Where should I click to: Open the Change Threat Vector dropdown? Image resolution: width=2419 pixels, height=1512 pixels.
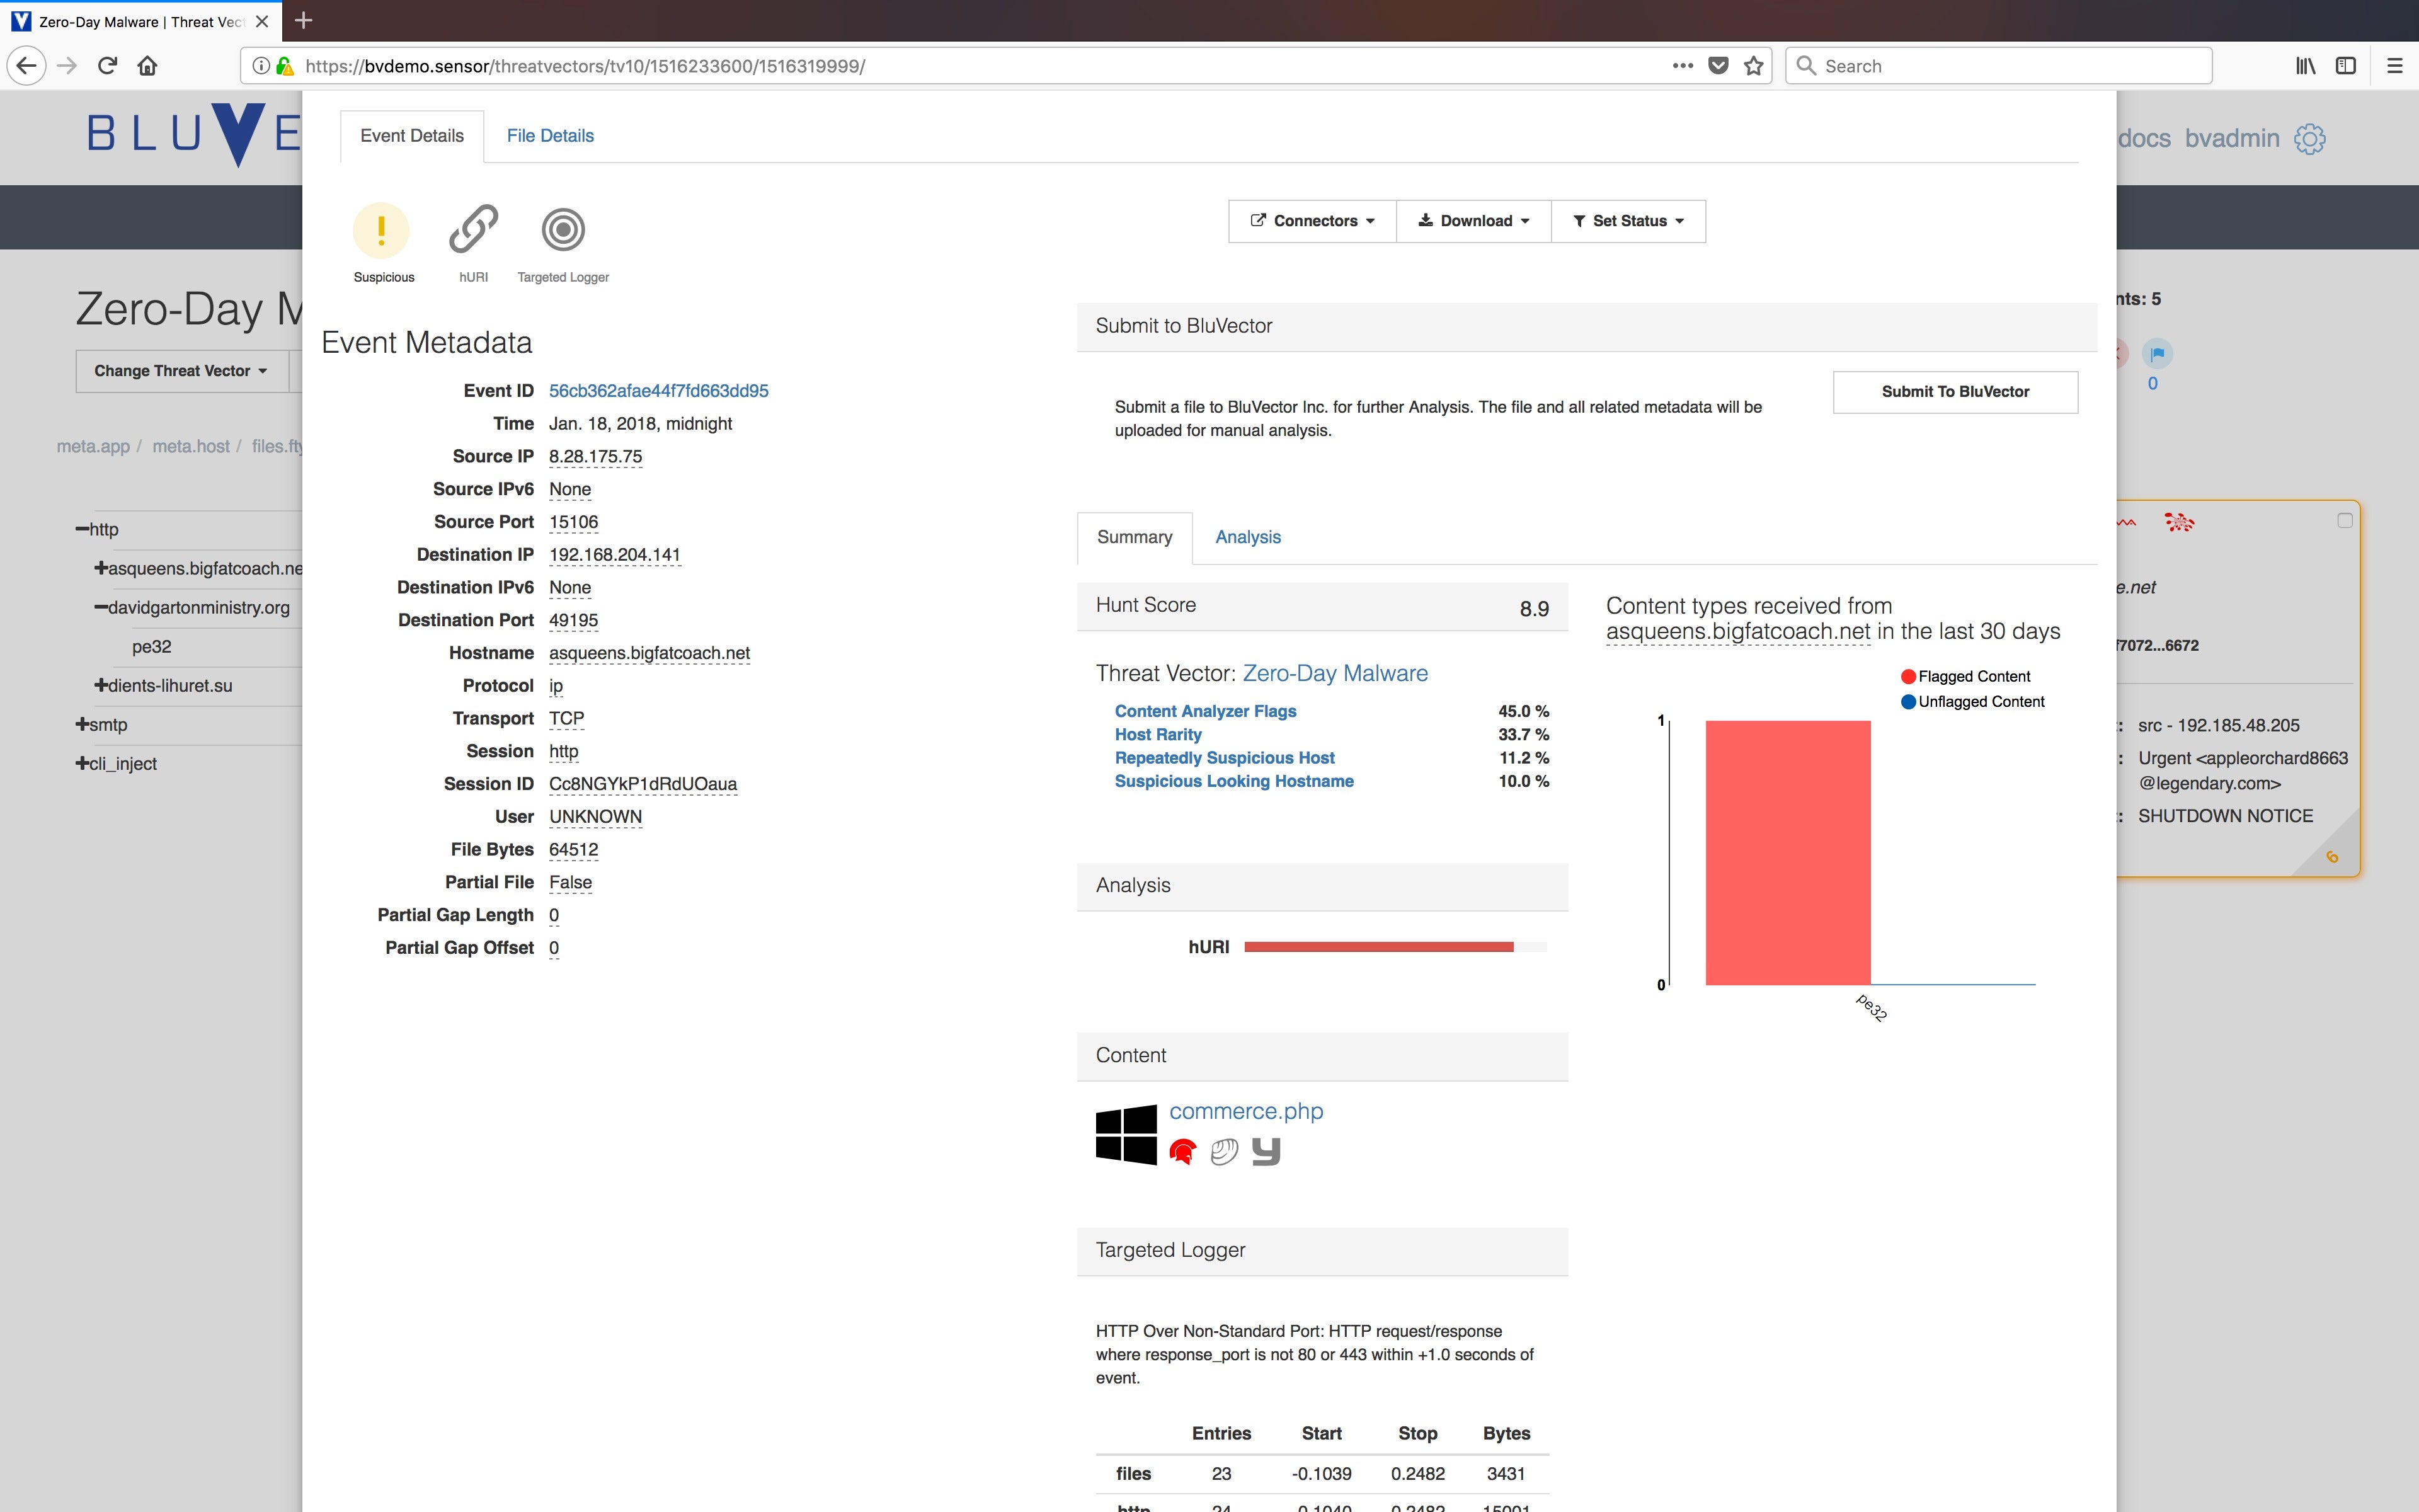pyautogui.click(x=181, y=371)
